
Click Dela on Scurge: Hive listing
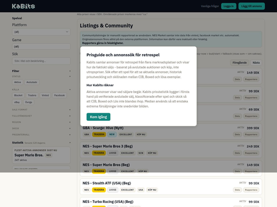point(237,135)
